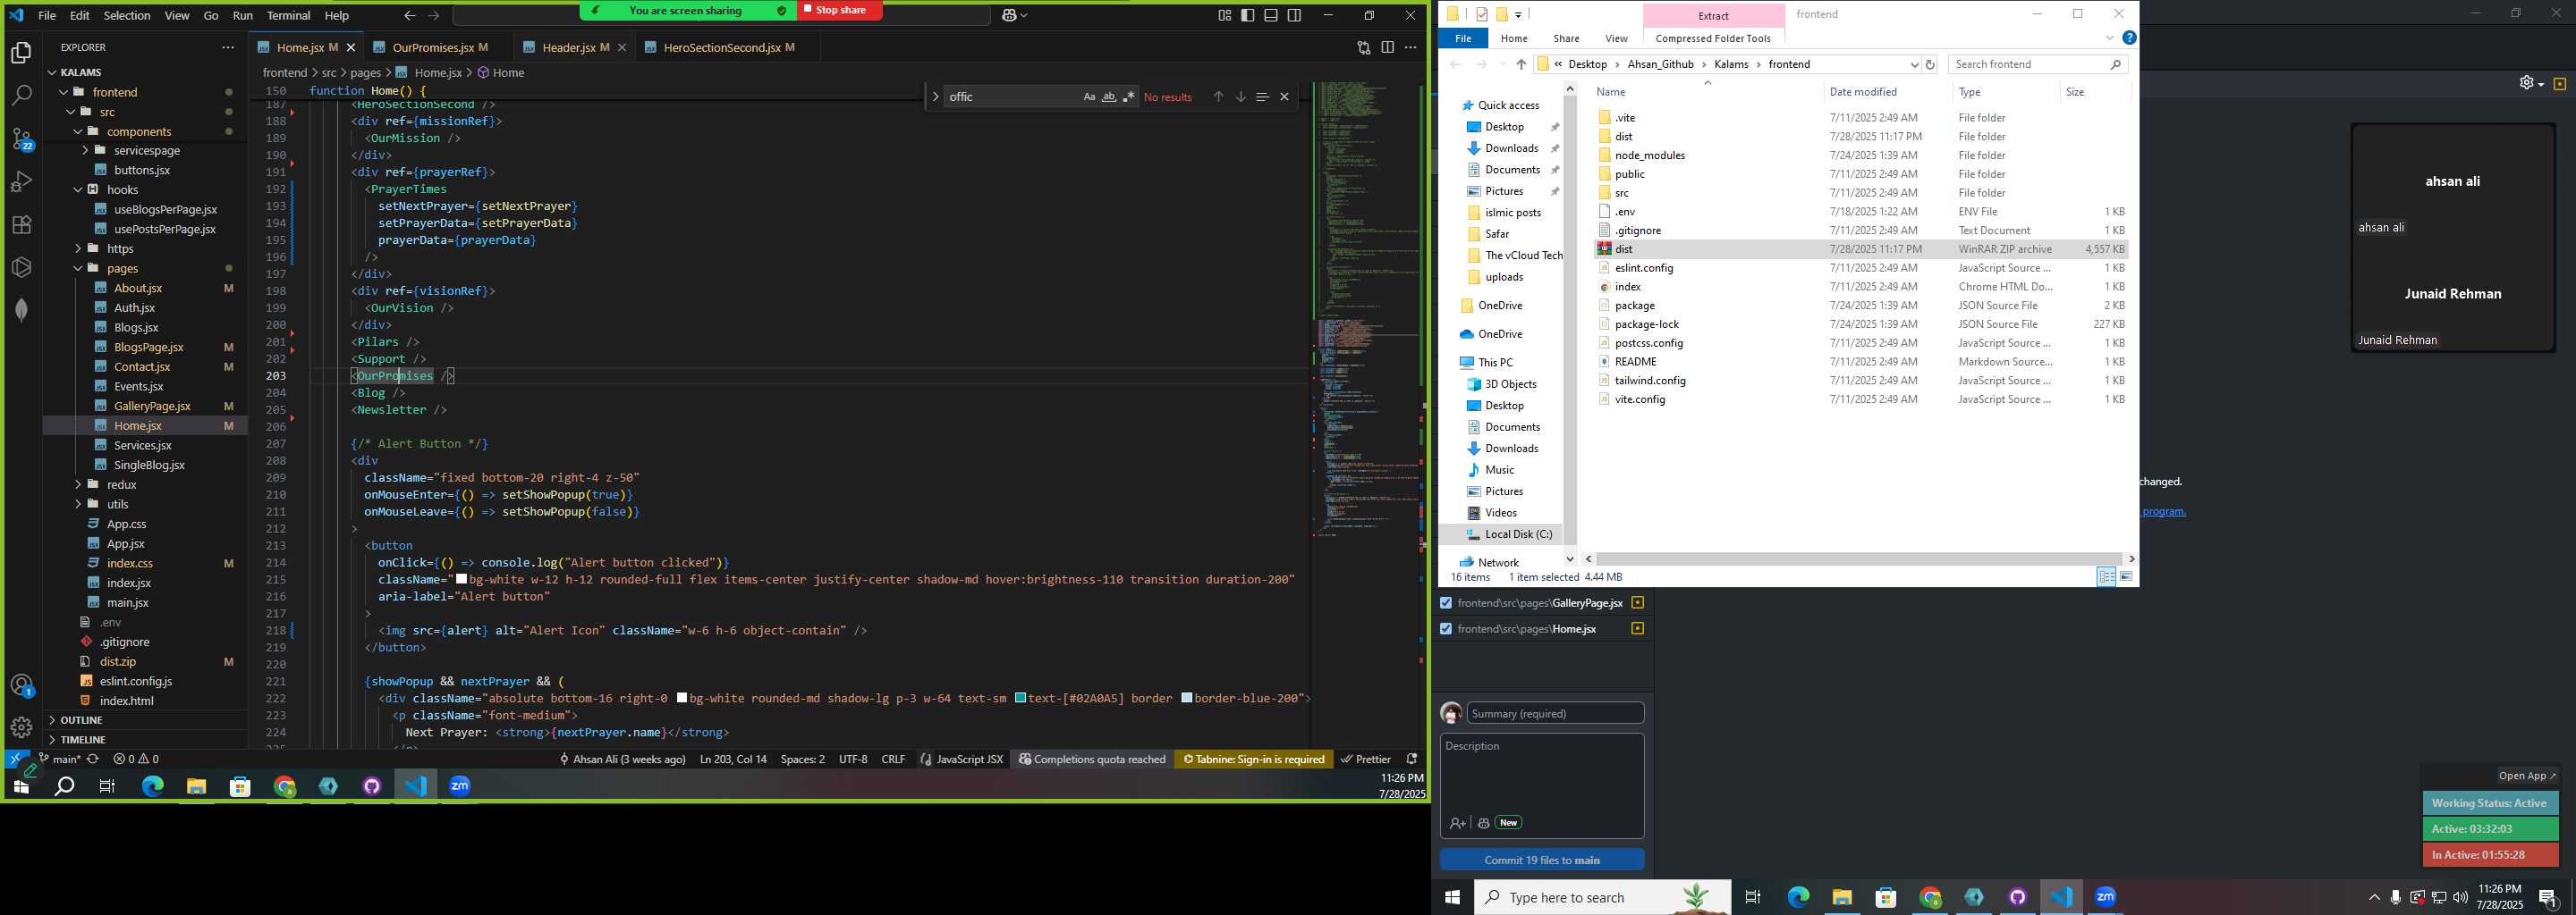This screenshot has width=2576, height=915.
Task: Expand the replace toggle chevron in find widget
Action: click(935, 97)
